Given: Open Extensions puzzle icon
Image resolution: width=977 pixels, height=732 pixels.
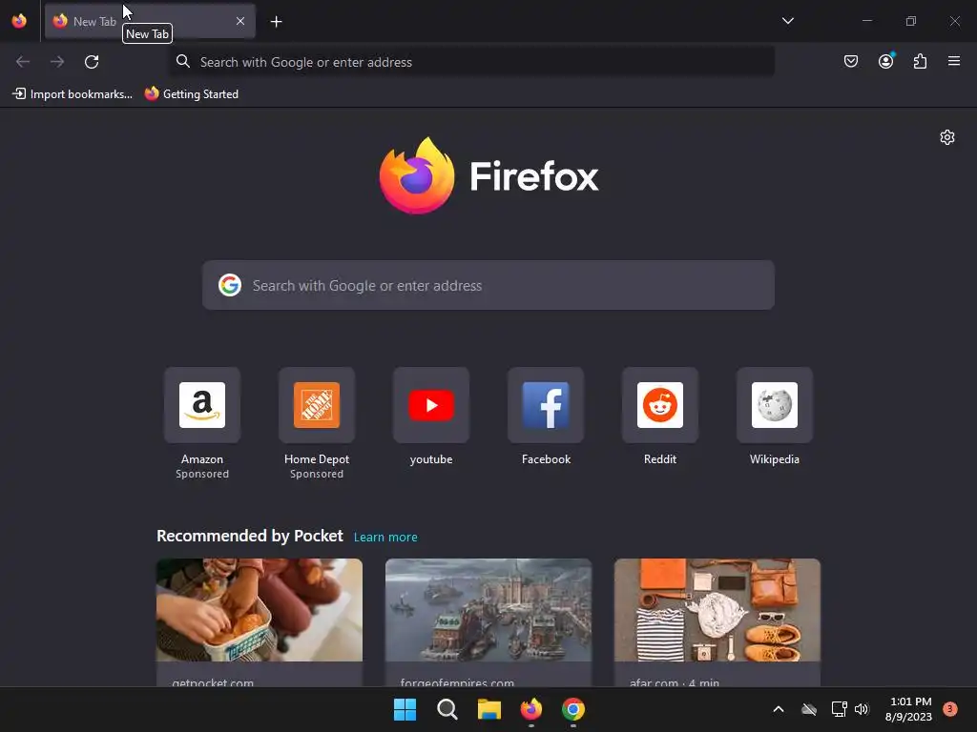Looking at the screenshot, I should pyautogui.click(x=920, y=61).
